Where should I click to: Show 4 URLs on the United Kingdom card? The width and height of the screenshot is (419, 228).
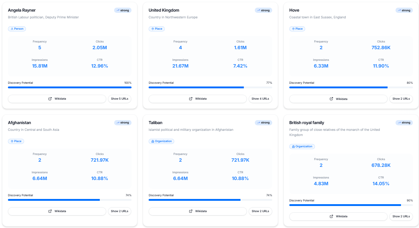[260, 99]
